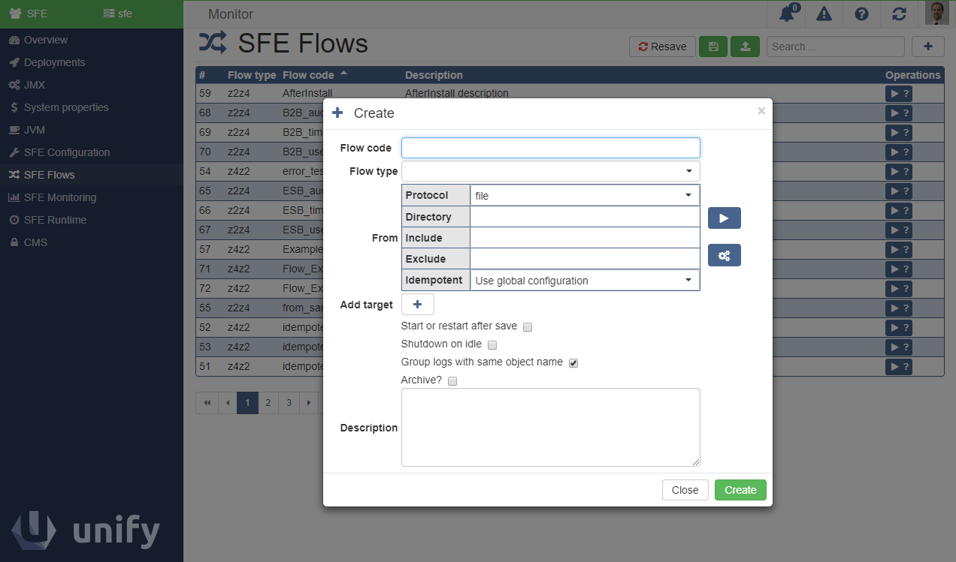Click operations button for row 51
The height and width of the screenshot is (562, 956).
tap(899, 367)
